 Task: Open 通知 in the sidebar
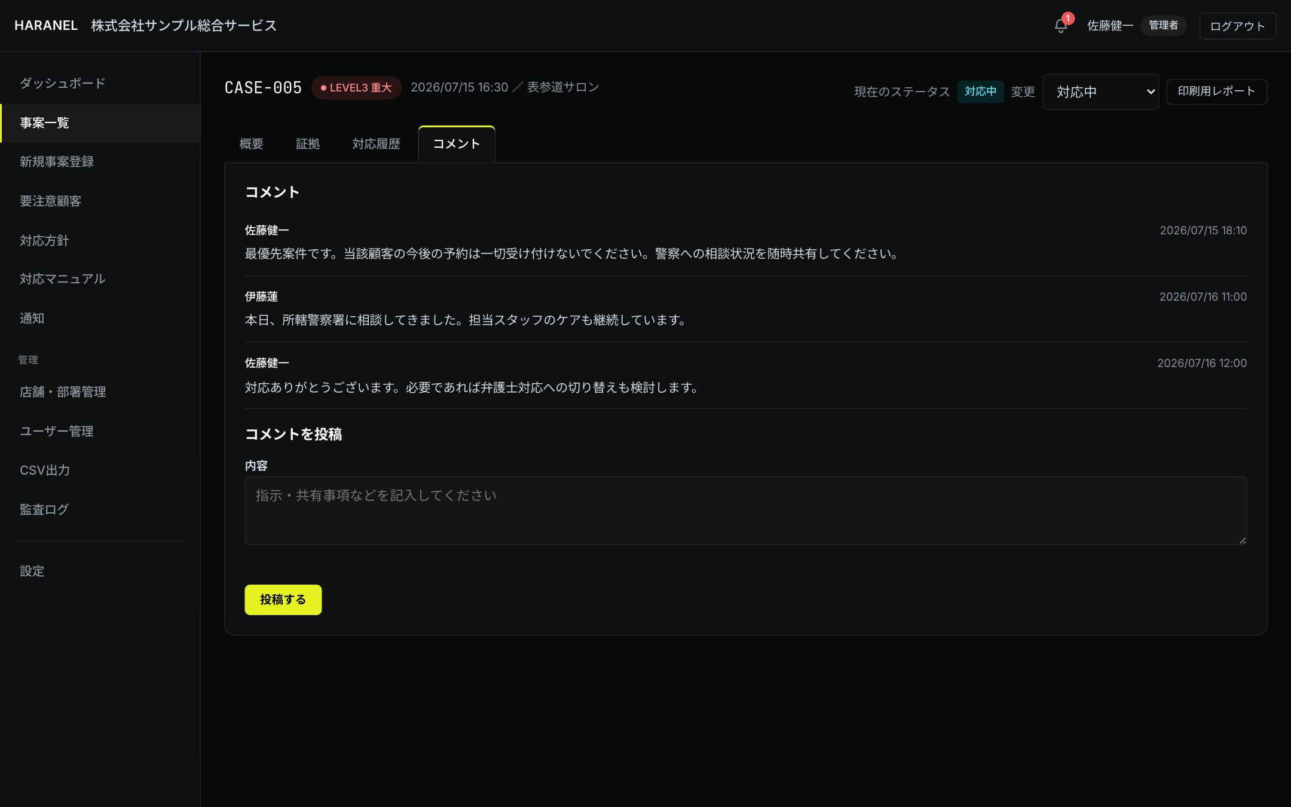point(100,319)
